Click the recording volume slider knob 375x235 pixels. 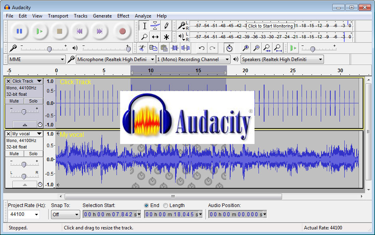[x=49, y=49]
